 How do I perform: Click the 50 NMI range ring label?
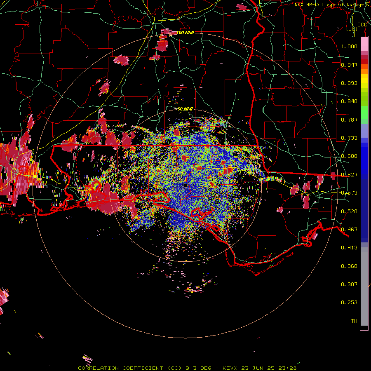(x=185, y=109)
